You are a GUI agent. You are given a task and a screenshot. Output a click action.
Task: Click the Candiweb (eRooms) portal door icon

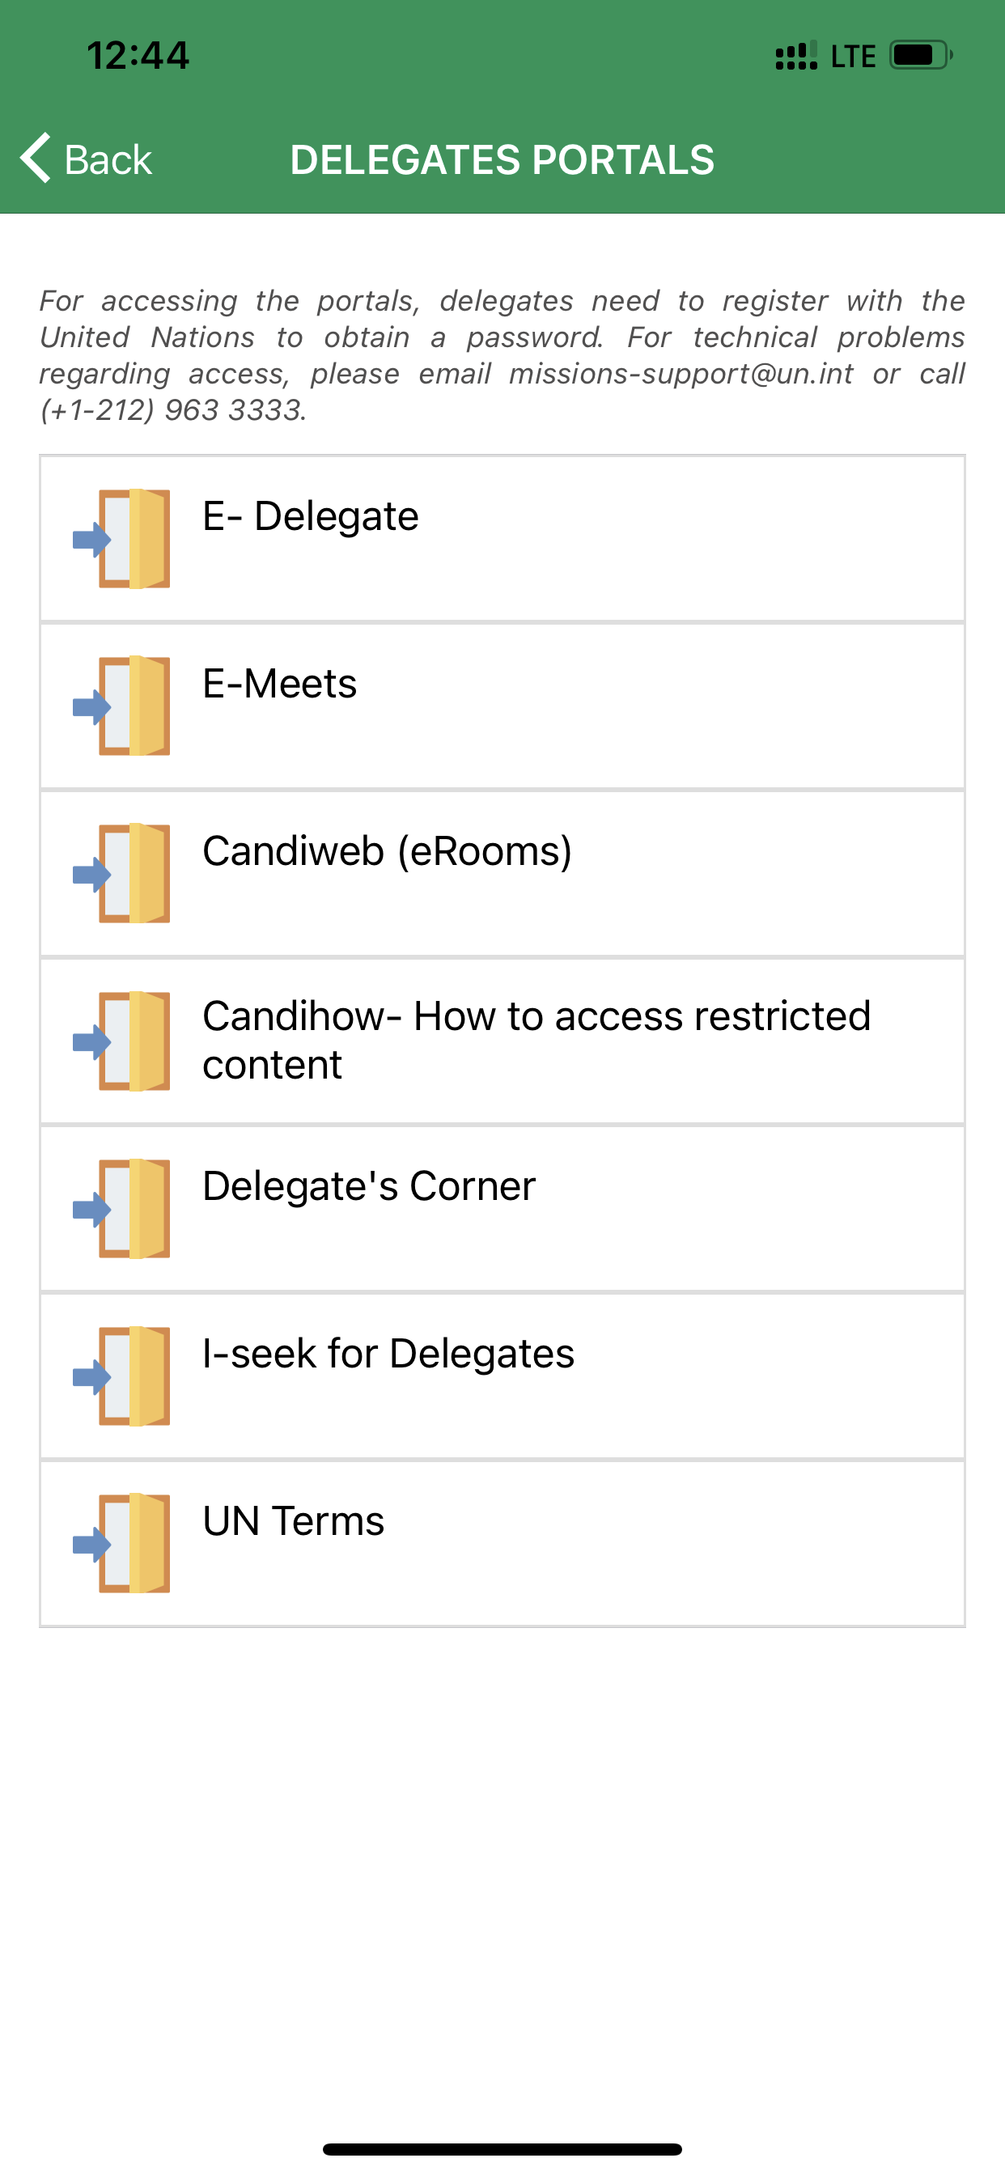pos(123,873)
